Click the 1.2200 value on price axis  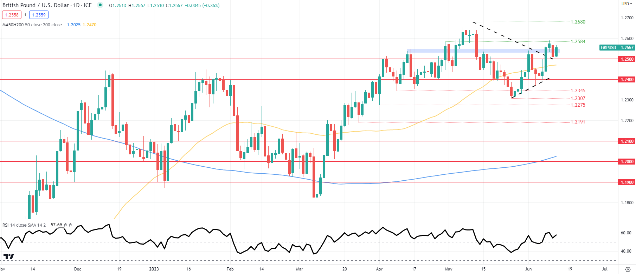(x=627, y=121)
